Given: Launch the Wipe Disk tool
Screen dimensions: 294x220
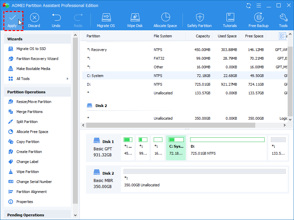Looking at the screenshot, I should pyautogui.click(x=135, y=18).
